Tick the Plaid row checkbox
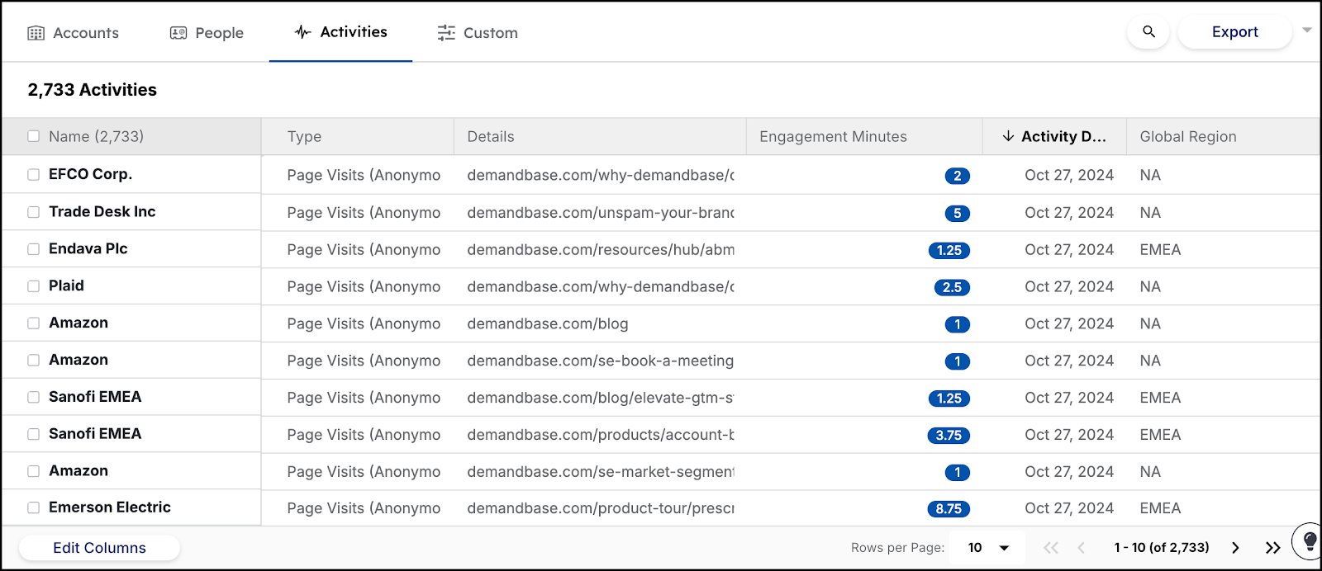Screen dimensions: 1322x571 point(33,286)
